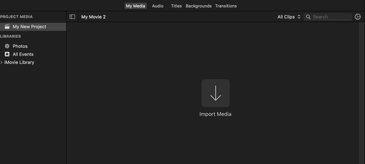Select iMovie Library in sidebar
Viewport: 365px width, 164px height.
19,62
